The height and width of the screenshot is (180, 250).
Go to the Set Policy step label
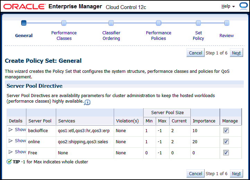pos(198,36)
